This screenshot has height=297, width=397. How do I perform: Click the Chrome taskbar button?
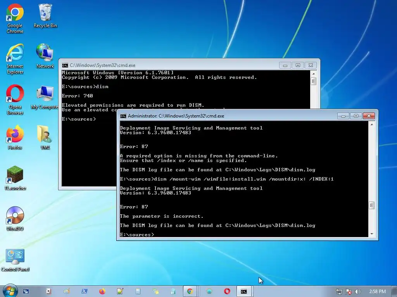[190, 292]
